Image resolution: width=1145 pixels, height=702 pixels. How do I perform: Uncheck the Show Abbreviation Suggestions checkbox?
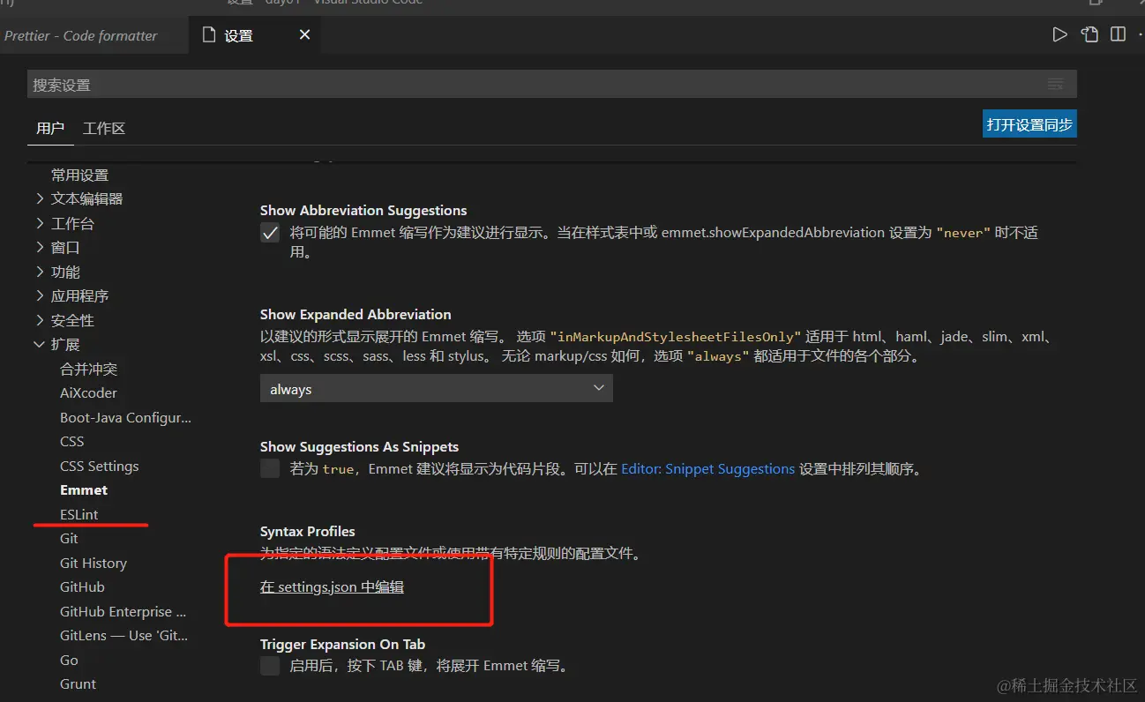pos(270,234)
